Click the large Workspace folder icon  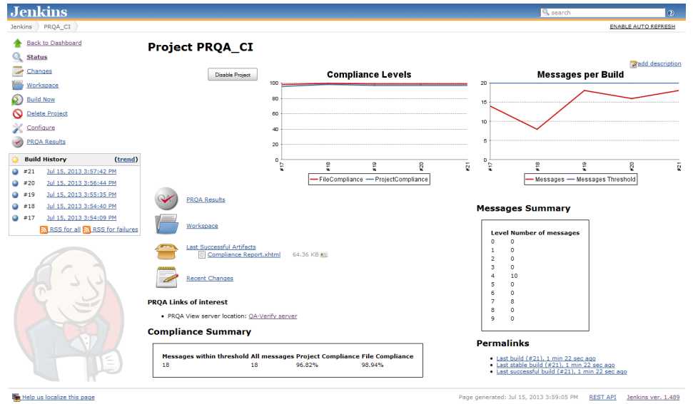point(166,224)
